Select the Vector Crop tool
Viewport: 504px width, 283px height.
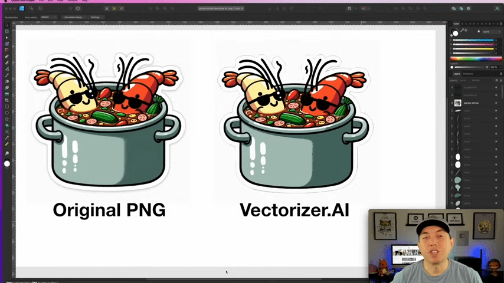(x=6, y=100)
